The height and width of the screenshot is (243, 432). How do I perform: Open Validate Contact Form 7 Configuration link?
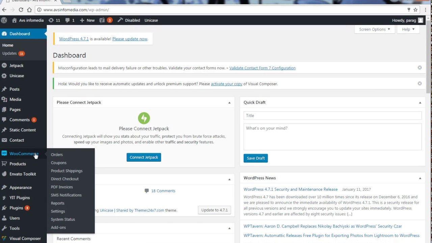click(x=263, y=68)
